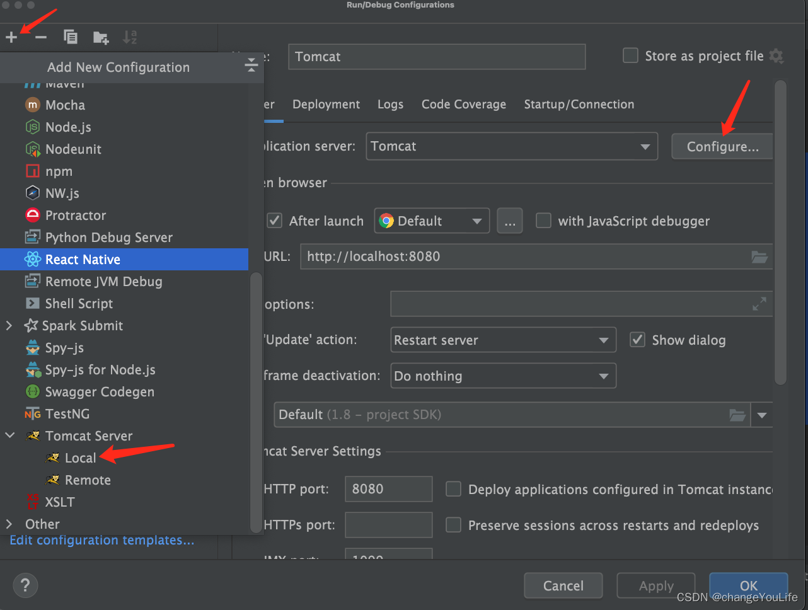Image resolution: width=808 pixels, height=610 pixels.
Task: Click the minus Remove Configuration icon
Action: [41, 37]
